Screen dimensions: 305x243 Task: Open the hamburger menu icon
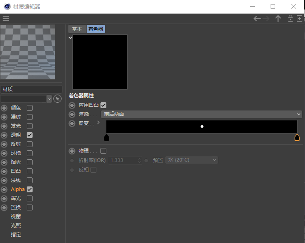tap(6, 19)
